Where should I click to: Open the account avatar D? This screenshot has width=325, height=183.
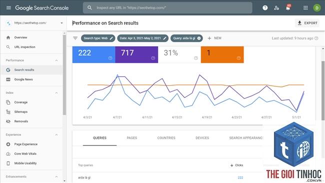(x=316, y=8)
